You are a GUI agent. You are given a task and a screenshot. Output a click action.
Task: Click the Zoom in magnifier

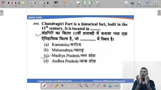[x=80, y=85]
